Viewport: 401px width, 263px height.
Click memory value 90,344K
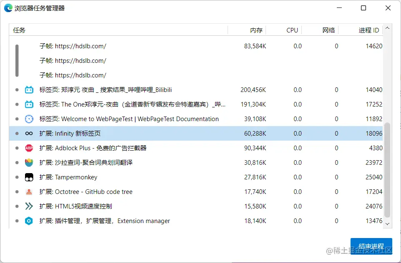[x=255, y=148]
